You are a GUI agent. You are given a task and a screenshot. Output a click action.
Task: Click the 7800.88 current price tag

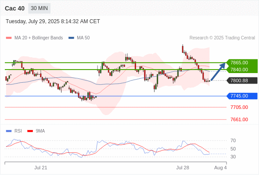[x=242, y=80]
